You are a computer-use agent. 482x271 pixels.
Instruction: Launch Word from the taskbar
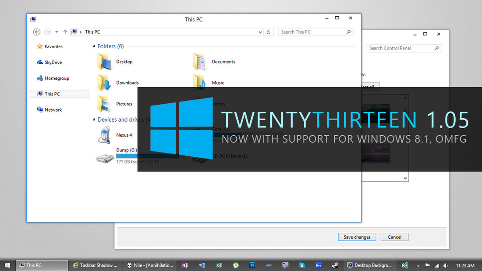(202, 265)
